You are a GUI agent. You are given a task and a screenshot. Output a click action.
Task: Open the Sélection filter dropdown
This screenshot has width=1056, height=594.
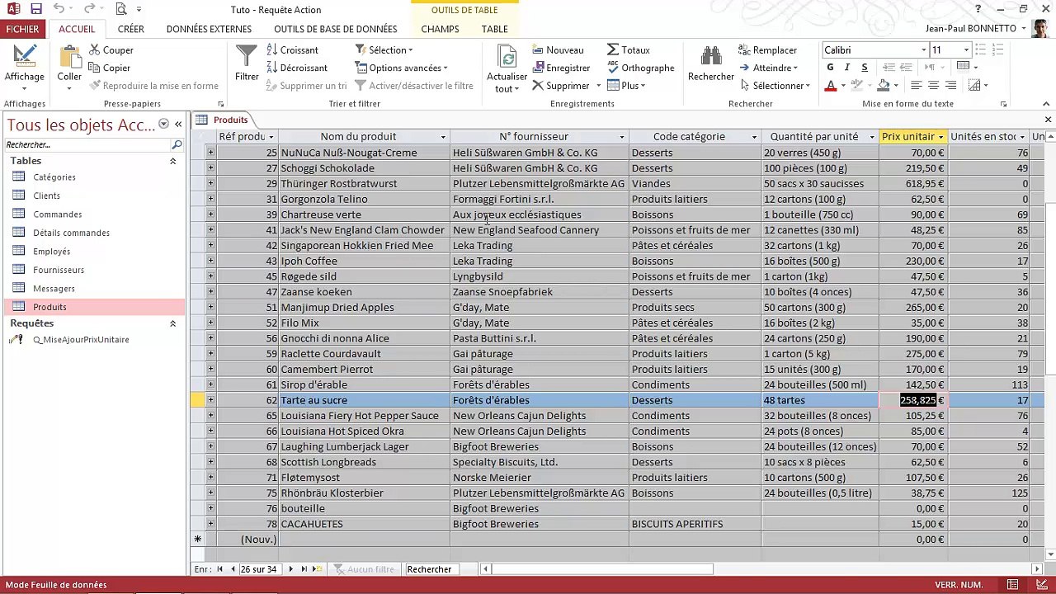384,49
